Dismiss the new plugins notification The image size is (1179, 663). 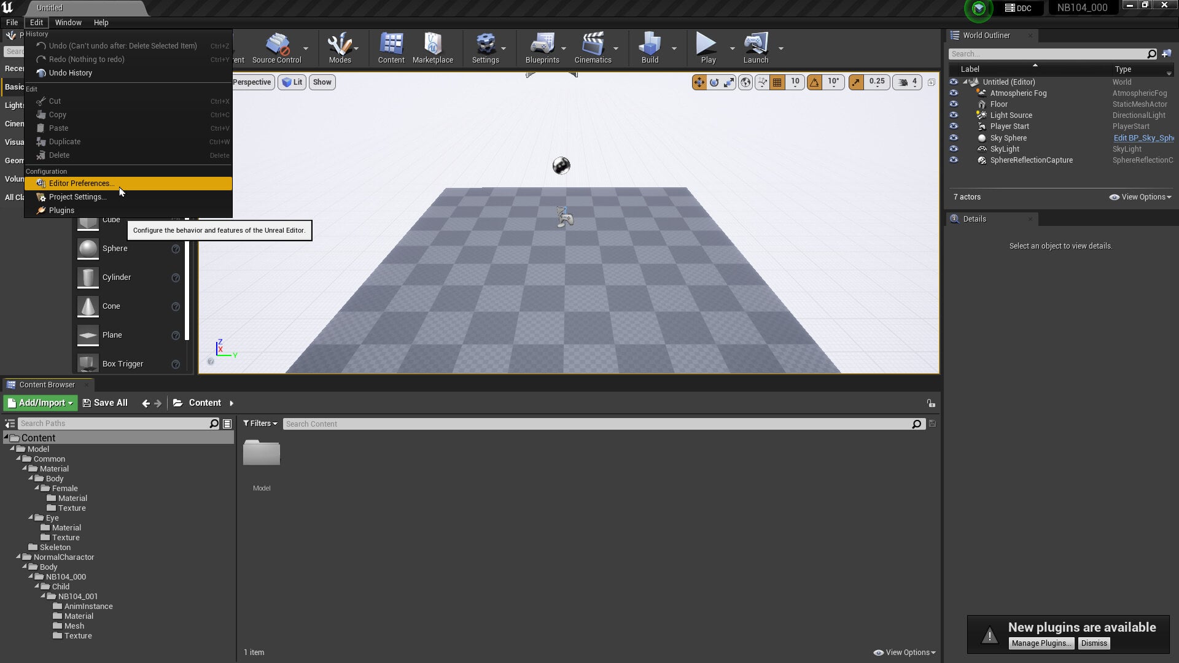click(1094, 643)
